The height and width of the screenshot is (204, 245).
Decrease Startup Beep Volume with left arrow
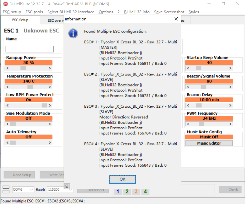[188, 68]
